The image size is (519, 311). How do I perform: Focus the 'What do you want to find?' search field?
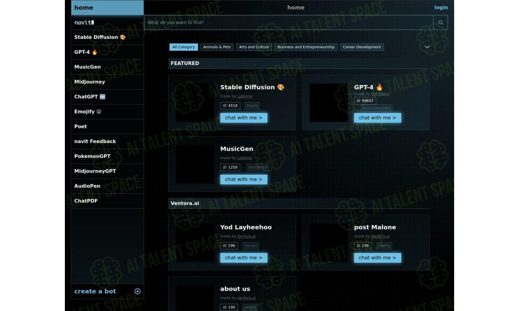pos(289,22)
